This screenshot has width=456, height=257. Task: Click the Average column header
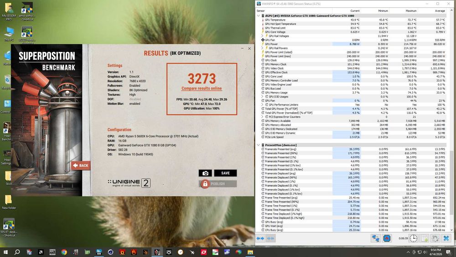432,11
